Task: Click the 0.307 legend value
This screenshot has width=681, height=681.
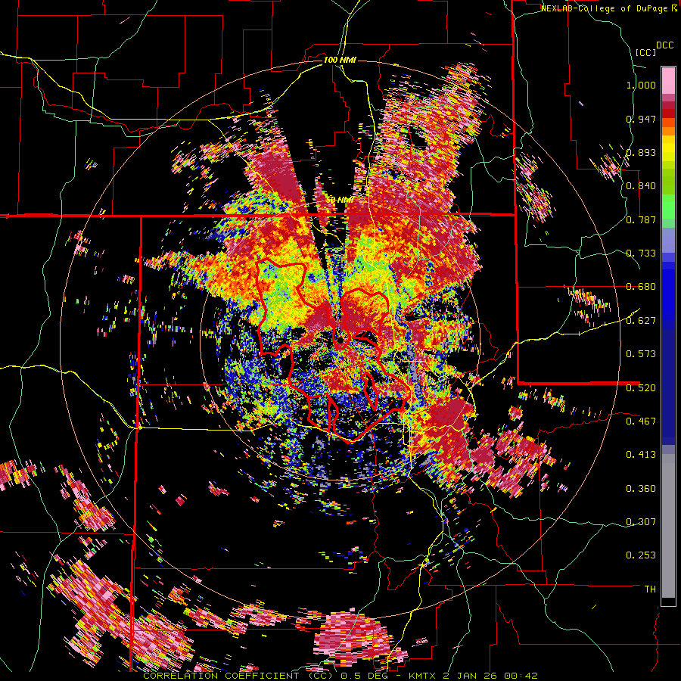Action: [641, 521]
